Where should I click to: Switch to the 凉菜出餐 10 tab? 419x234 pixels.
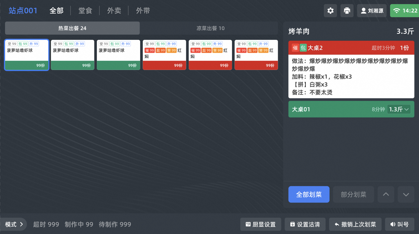210,28
